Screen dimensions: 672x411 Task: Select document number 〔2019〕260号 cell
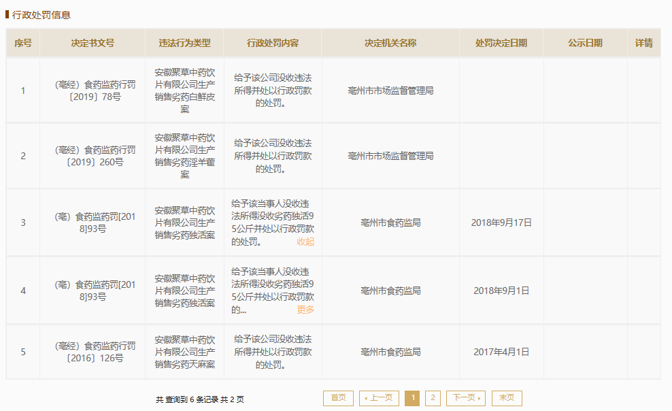(93, 156)
